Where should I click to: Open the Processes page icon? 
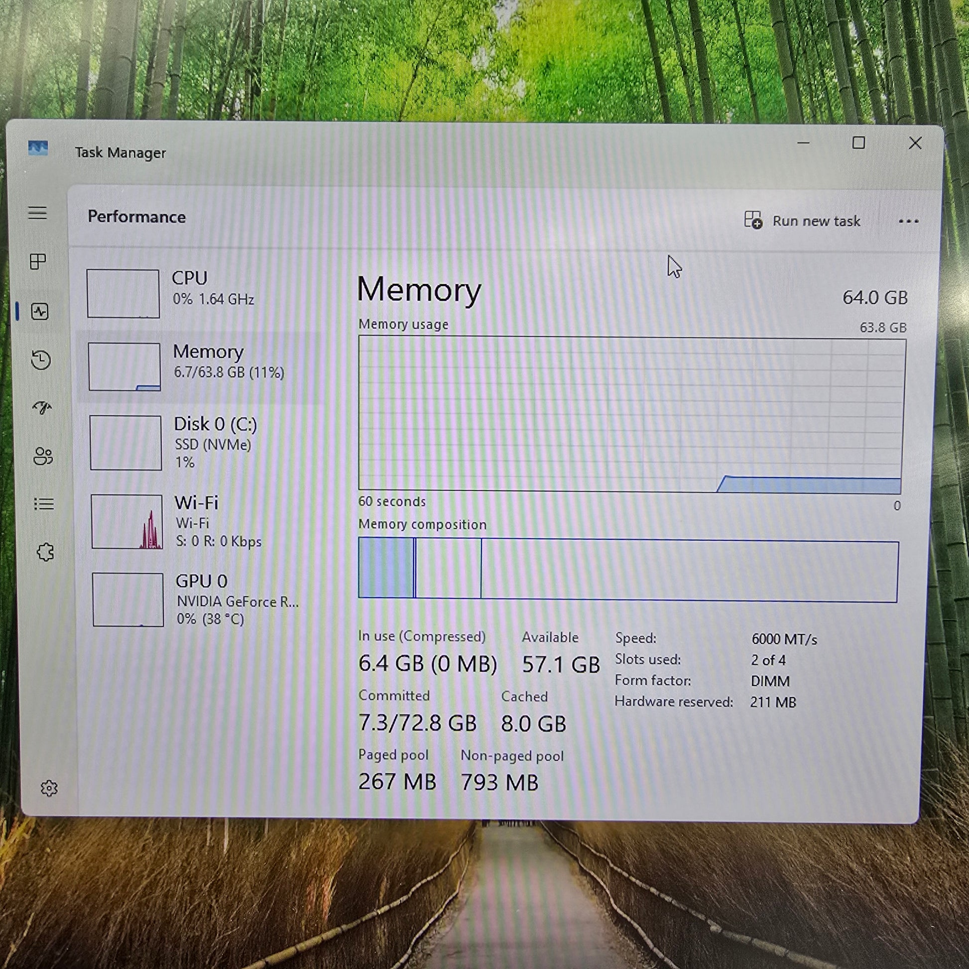click(38, 261)
